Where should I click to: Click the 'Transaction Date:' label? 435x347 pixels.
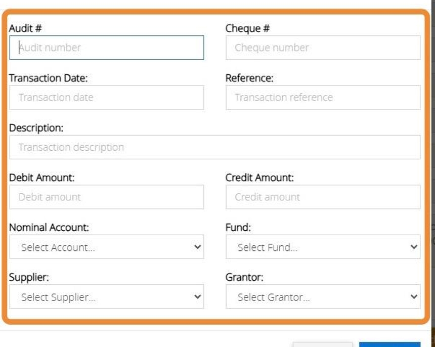(49, 78)
